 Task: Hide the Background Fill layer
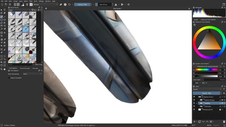[194, 109]
